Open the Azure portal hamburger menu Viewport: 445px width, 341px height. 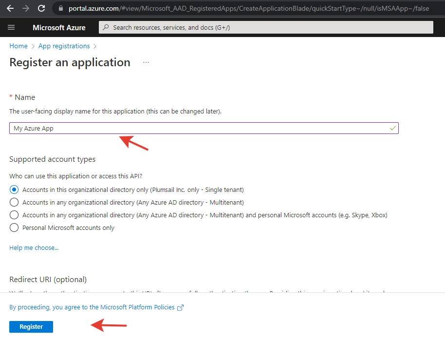11,27
